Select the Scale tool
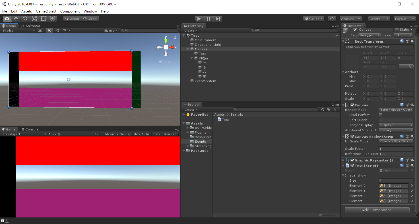This screenshot has width=419, height=224. click(x=34, y=18)
